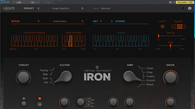Toggle the left round button under THRUST
This screenshot has height=109, width=195.
[24, 104]
